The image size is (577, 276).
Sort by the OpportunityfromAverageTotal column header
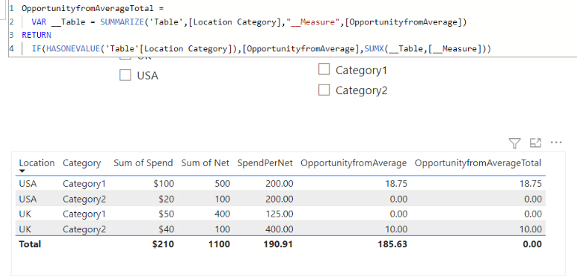478,163
